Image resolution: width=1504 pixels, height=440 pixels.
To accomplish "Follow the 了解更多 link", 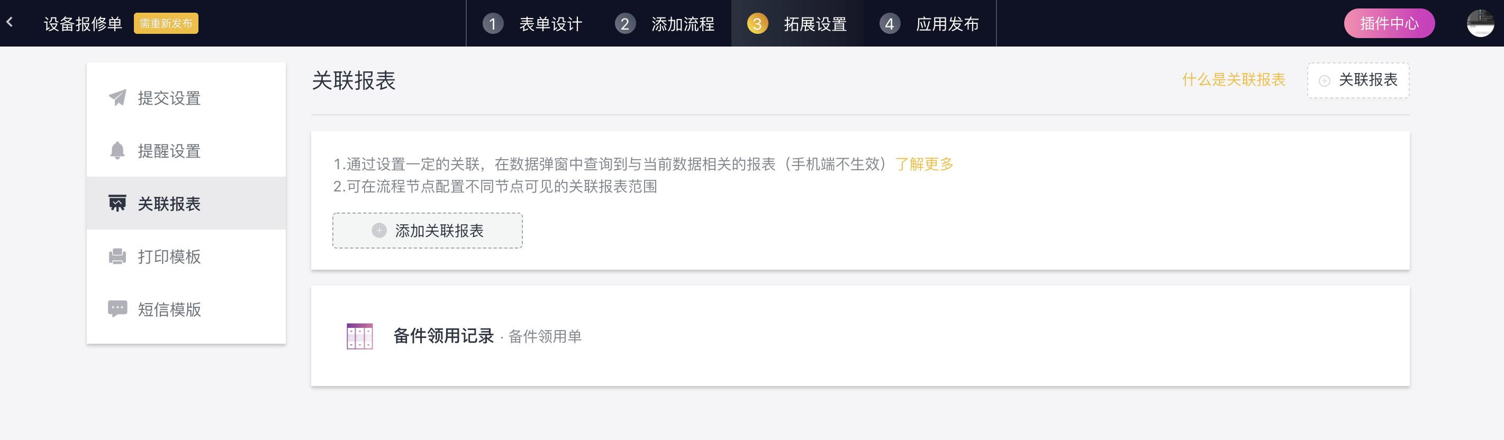I will tap(924, 164).
